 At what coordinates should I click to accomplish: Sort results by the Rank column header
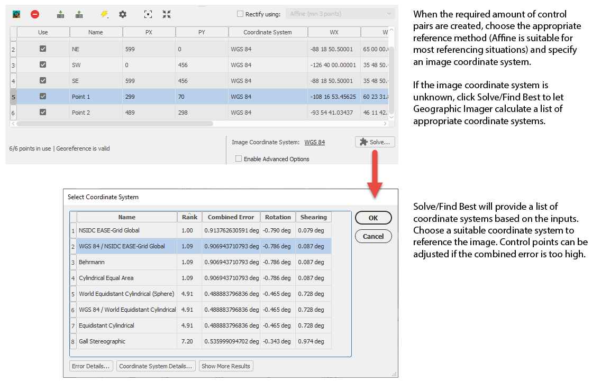189,217
